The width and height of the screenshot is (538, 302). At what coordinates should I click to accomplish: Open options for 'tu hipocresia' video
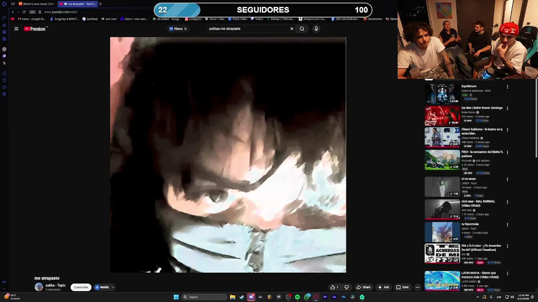[507, 224]
